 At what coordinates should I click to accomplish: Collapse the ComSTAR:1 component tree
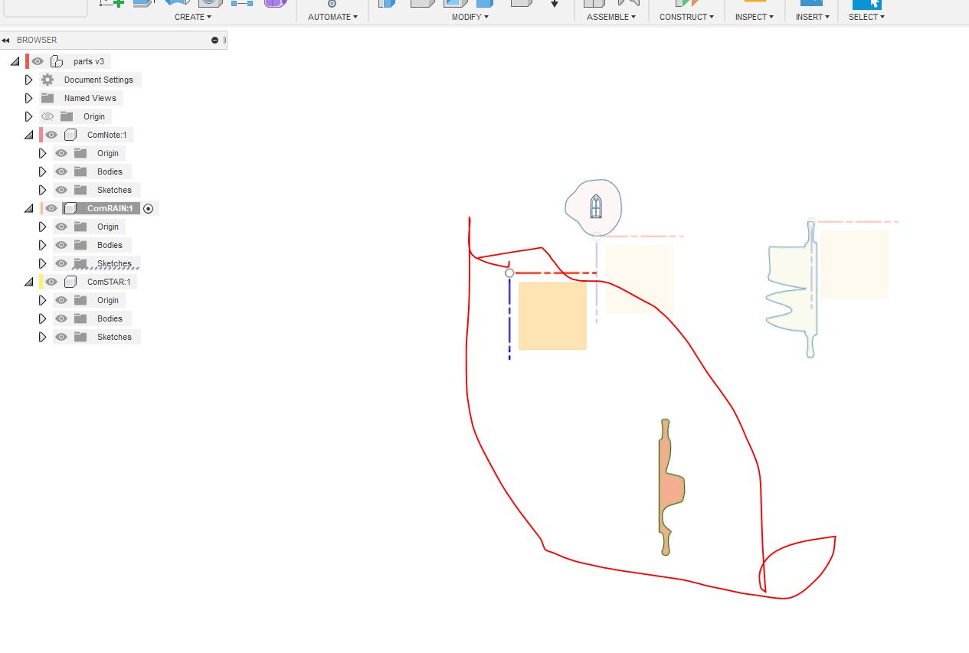[x=28, y=281]
